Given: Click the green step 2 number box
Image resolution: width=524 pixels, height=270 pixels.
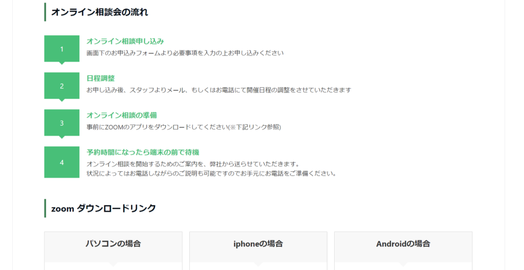Looking at the screenshot, I should (62, 86).
